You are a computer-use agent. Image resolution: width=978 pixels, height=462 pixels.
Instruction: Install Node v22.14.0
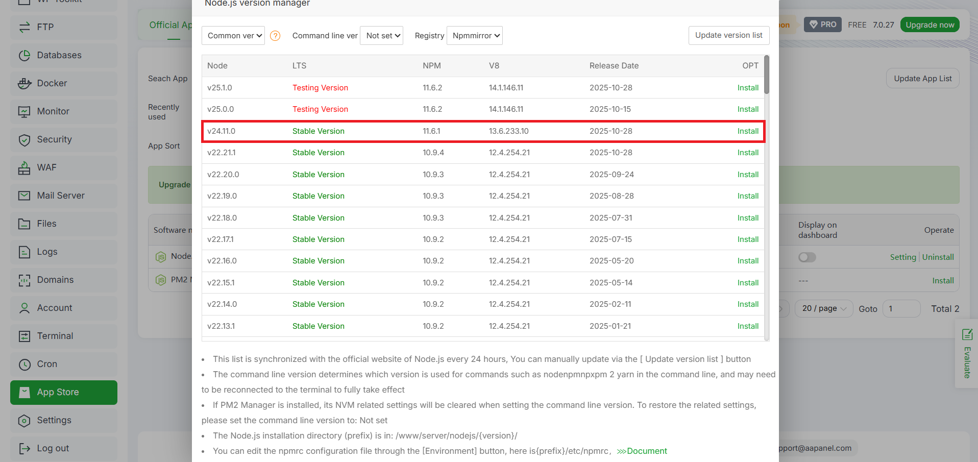point(748,304)
